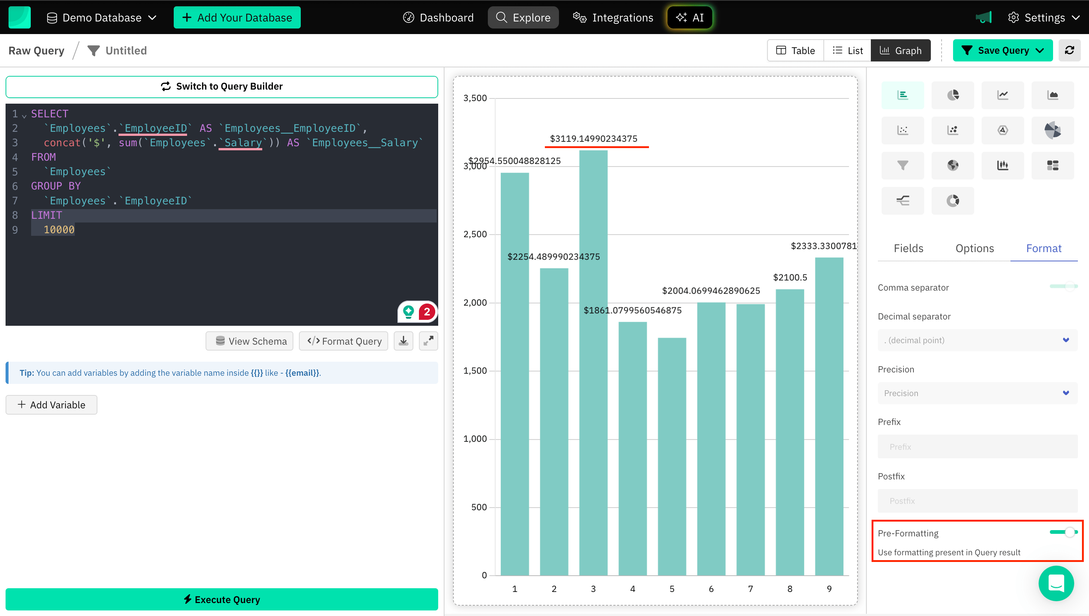The width and height of the screenshot is (1089, 616).
Task: Switch to Query Builder mode
Action: (x=222, y=86)
